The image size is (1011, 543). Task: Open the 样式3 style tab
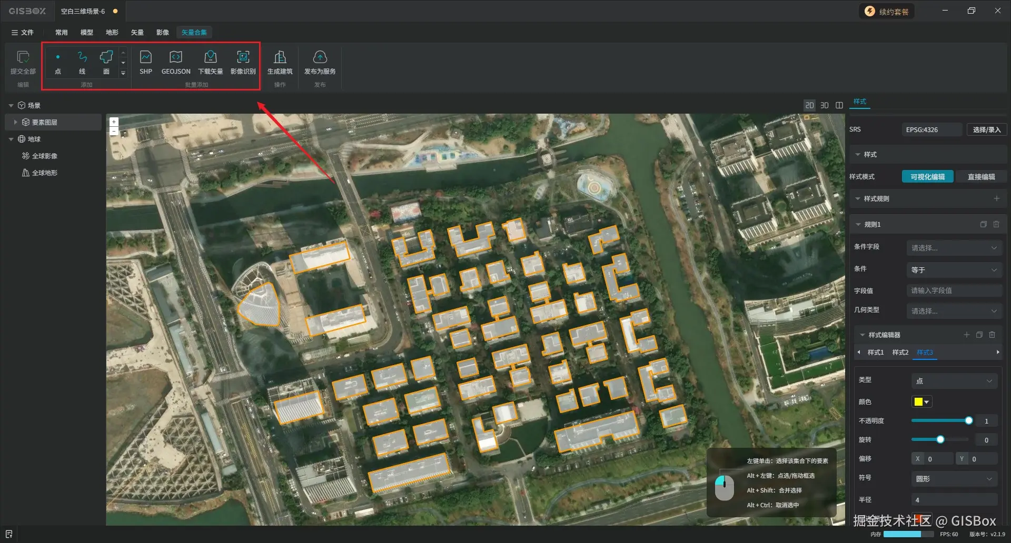925,352
